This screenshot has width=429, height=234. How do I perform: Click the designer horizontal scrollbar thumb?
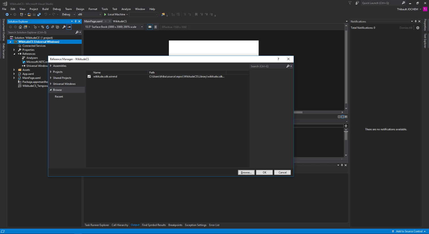pyautogui.click(x=298, y=112)
